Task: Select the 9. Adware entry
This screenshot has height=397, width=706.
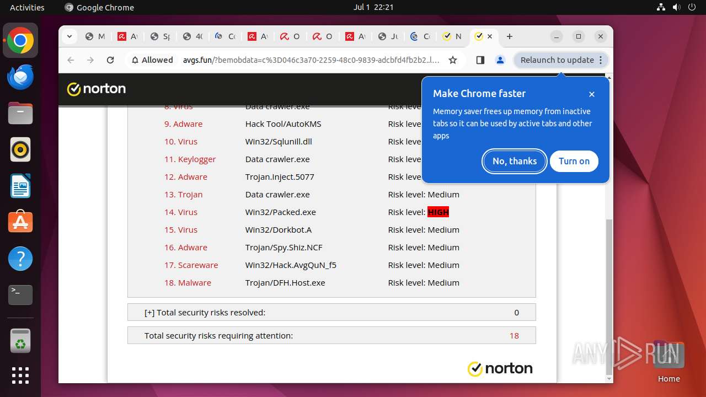Action: [183, 124]
